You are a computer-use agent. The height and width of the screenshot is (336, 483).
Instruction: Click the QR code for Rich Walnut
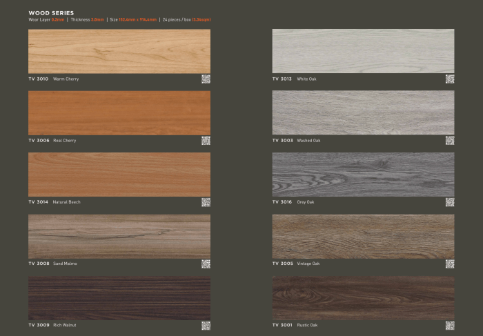[x=206, y=325]
